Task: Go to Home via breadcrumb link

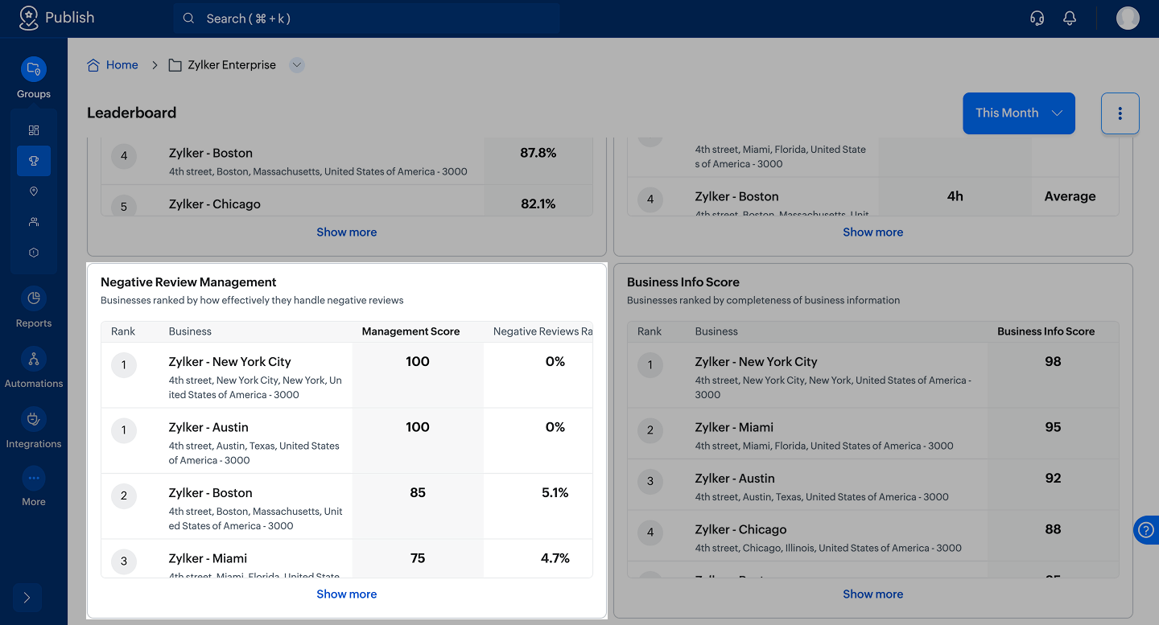Action: [122, 65]
